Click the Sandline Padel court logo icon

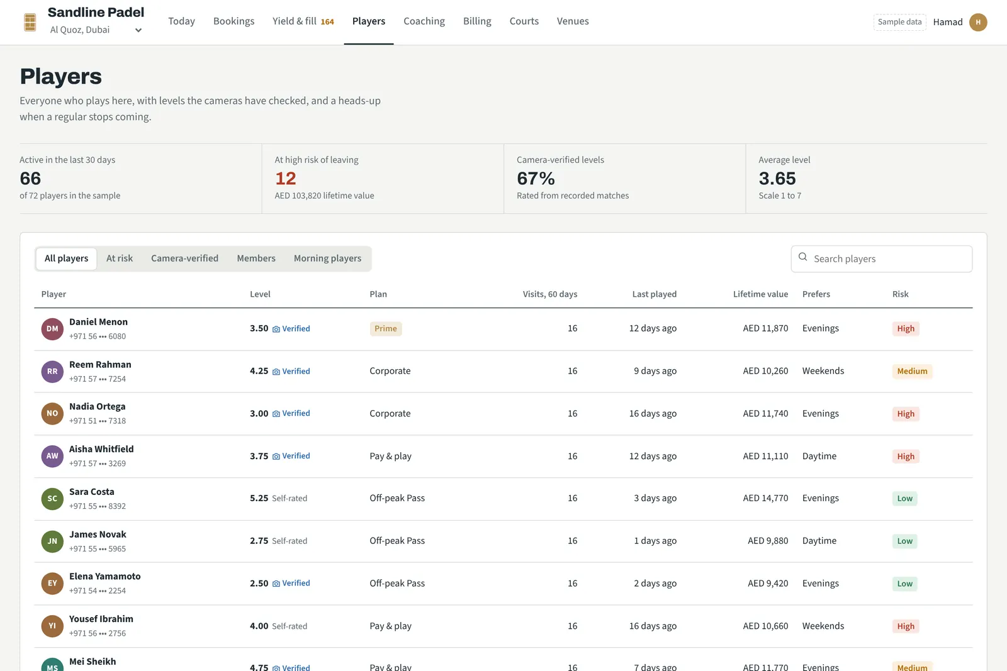(x=30, y=22)
